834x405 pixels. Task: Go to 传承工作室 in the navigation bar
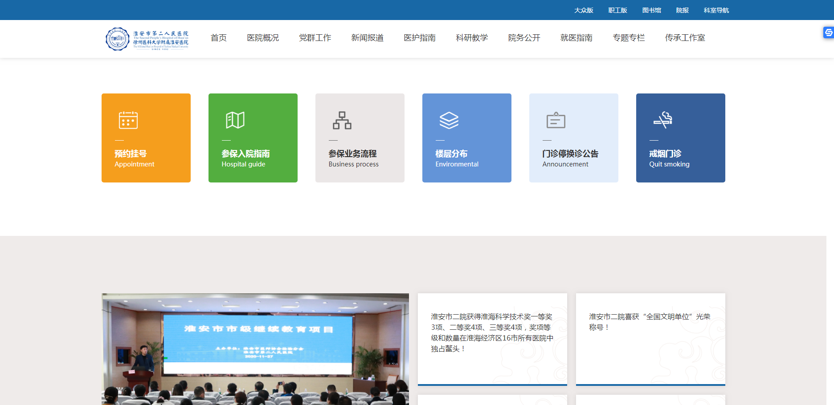[x=685, y=38]
